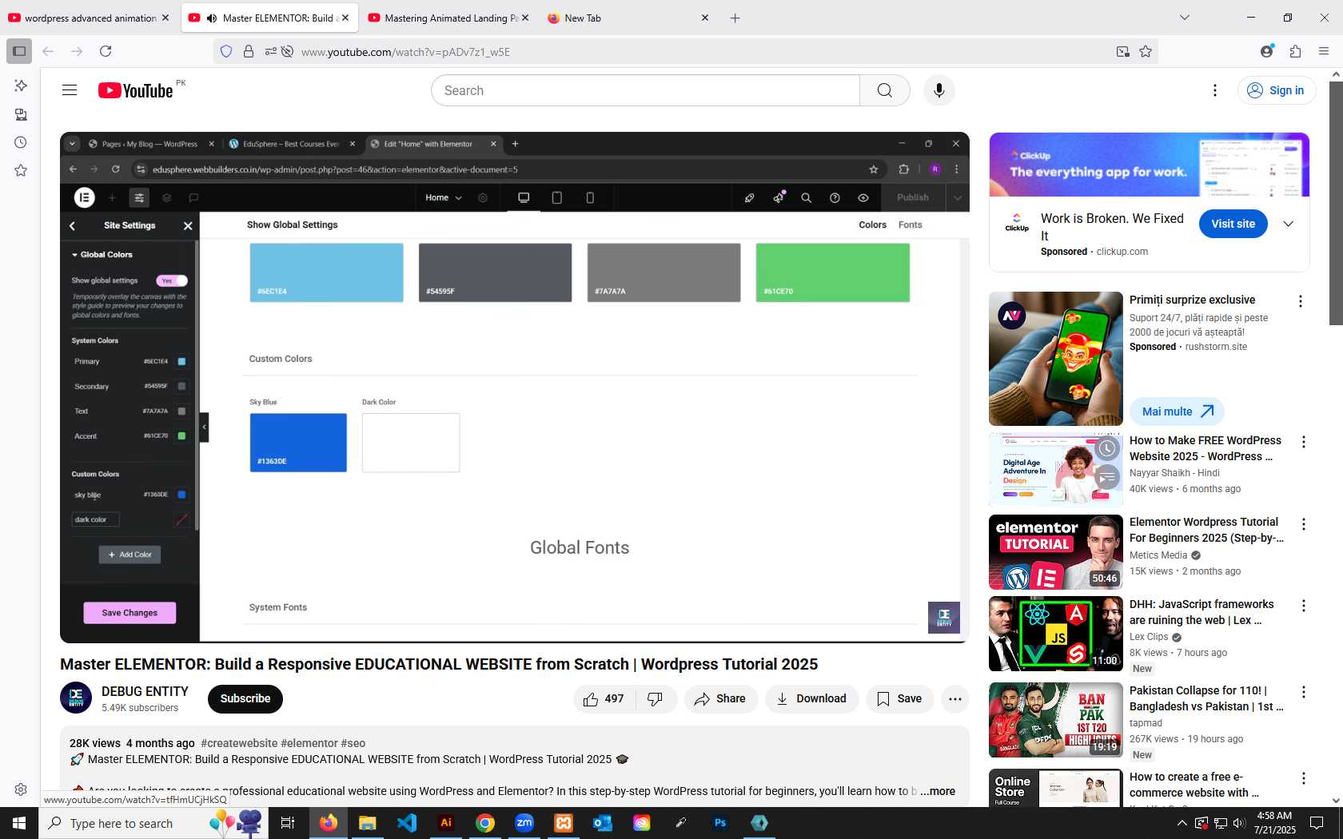Start voice search with the microphone

(x=939, y=90)
